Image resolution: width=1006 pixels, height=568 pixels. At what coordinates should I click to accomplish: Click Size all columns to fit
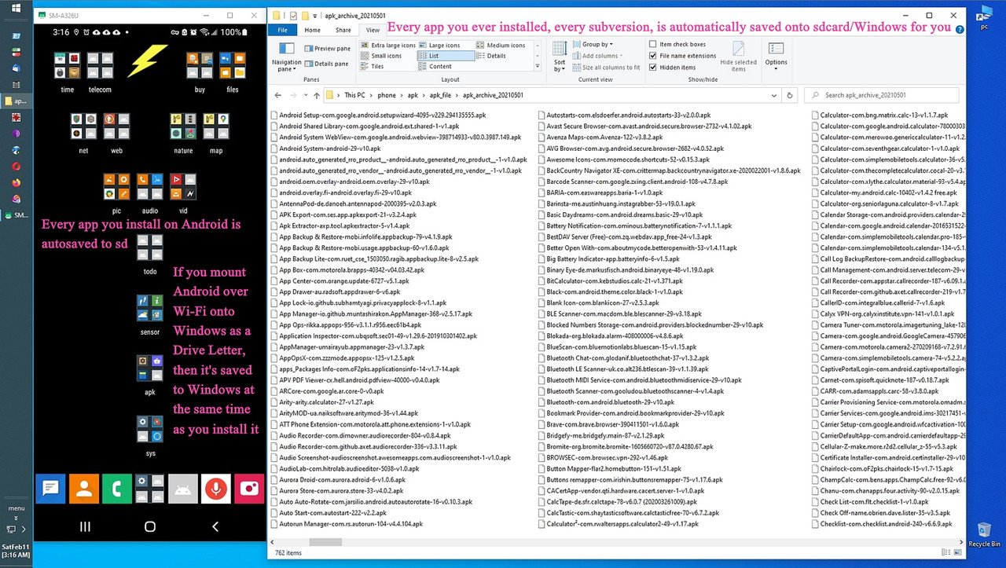(605, 68)
